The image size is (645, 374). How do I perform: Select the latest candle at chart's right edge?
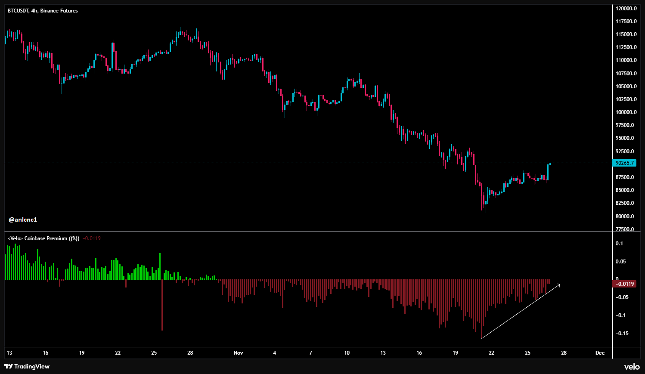click(x=550, y=164)
